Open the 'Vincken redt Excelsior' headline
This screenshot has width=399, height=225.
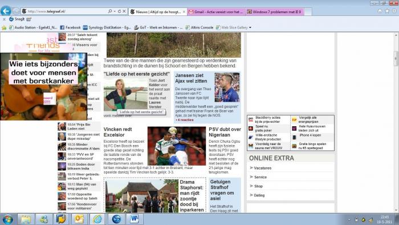[117, 132]
